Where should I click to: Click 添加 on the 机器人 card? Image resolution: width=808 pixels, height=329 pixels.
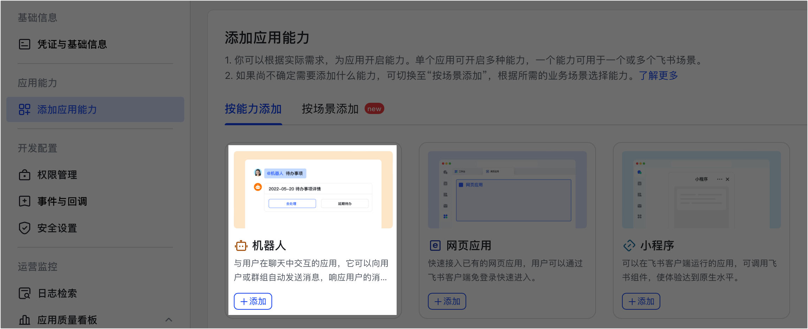tap(253, 301)
